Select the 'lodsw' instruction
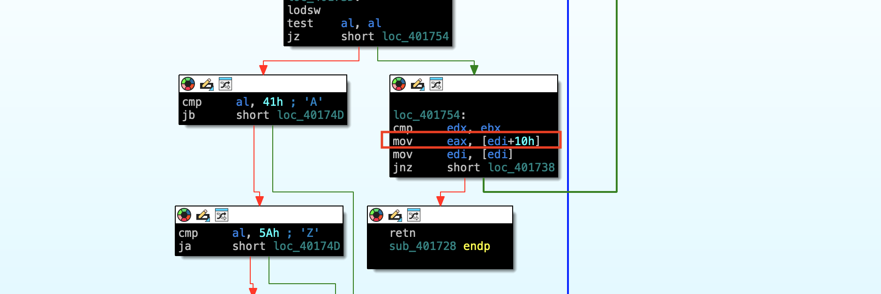 (304, 10)
